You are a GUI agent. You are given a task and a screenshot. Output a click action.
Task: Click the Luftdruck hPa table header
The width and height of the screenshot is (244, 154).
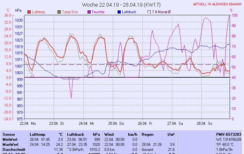click(81, 134)
